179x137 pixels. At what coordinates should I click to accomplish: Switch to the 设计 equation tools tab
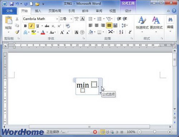point(128,11)
